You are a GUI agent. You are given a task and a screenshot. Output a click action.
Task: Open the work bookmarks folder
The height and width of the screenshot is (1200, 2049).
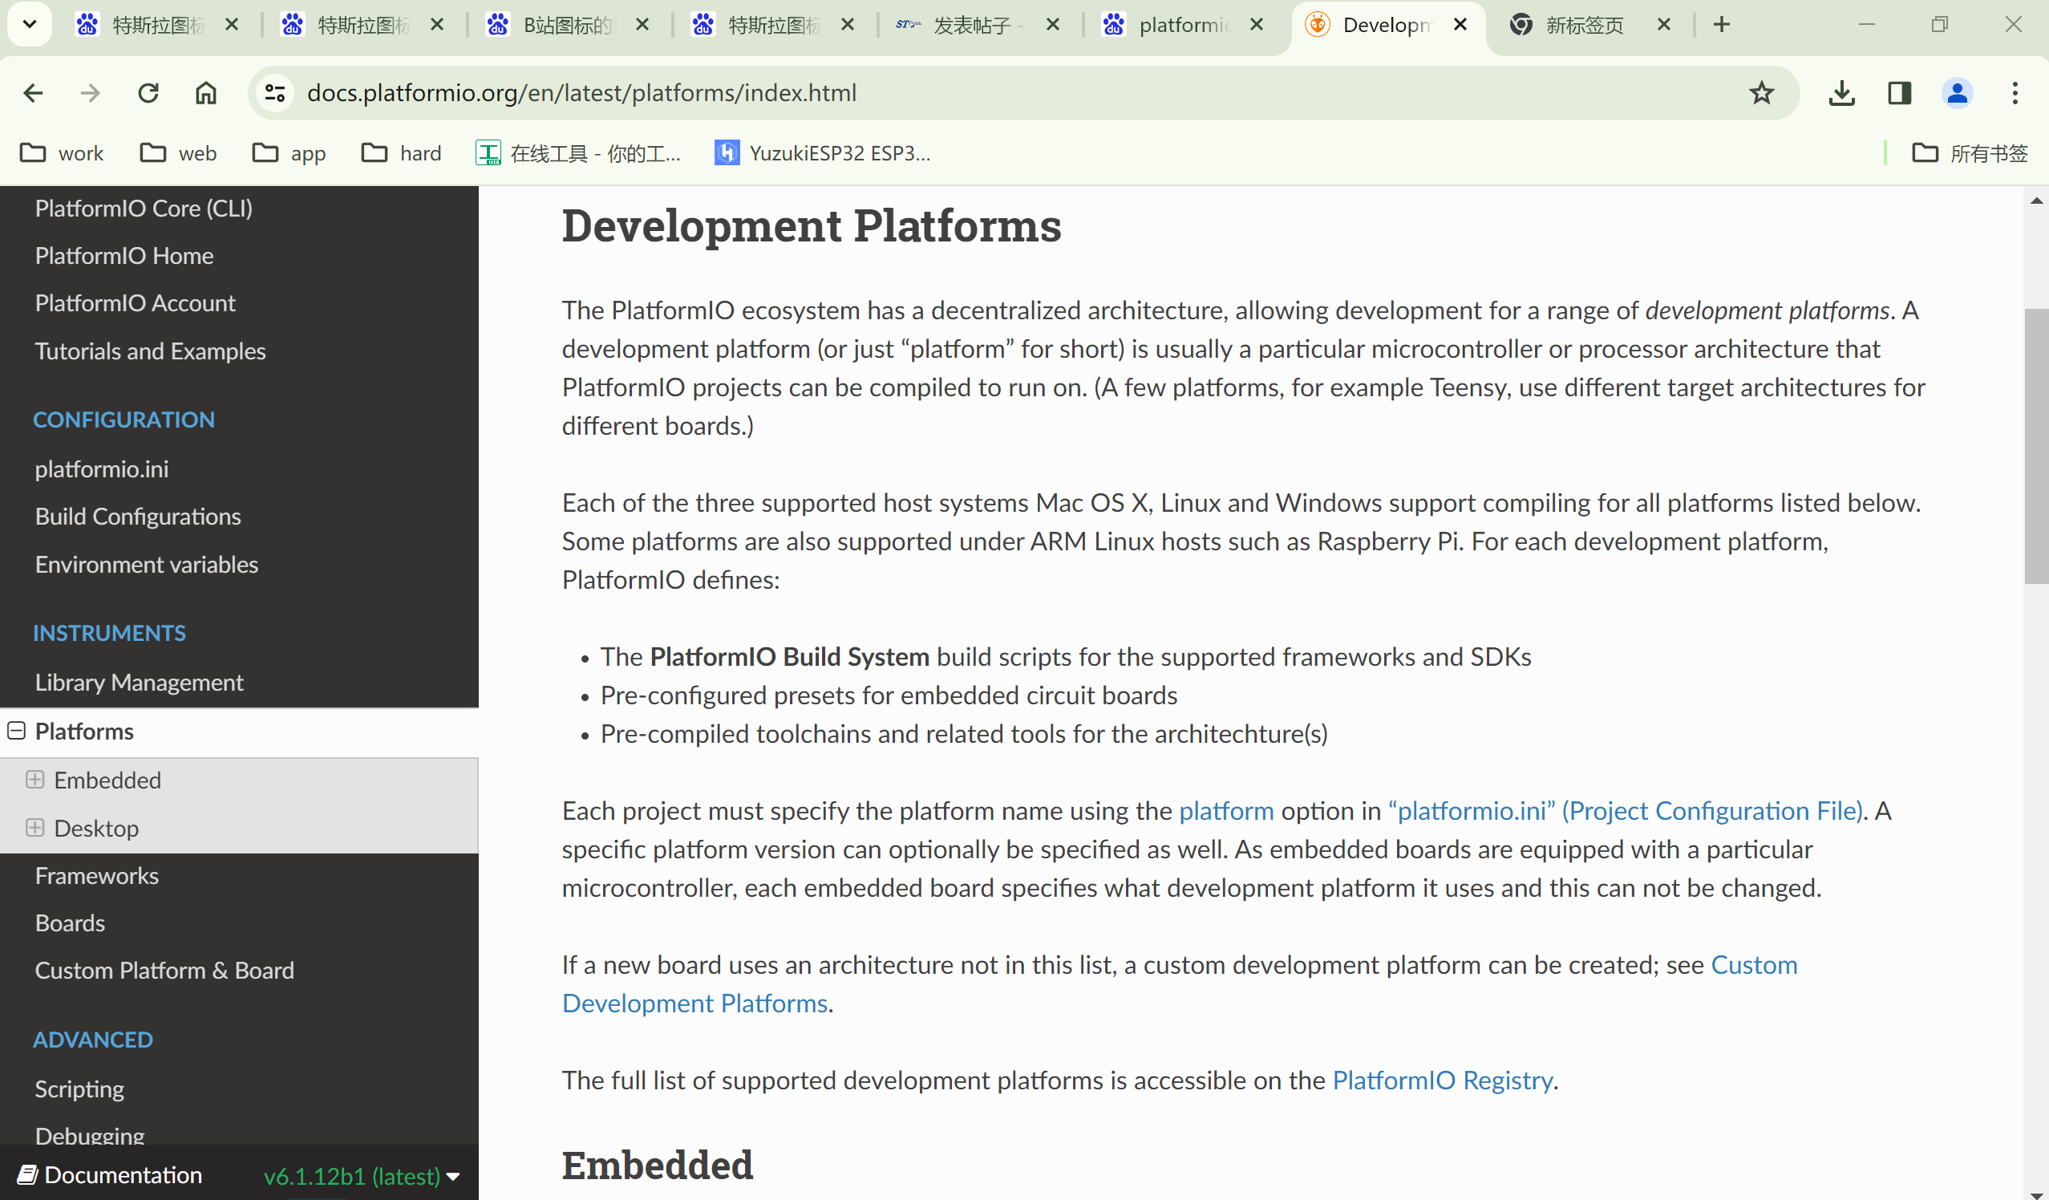pyautogui.click(x=62, y=153)
